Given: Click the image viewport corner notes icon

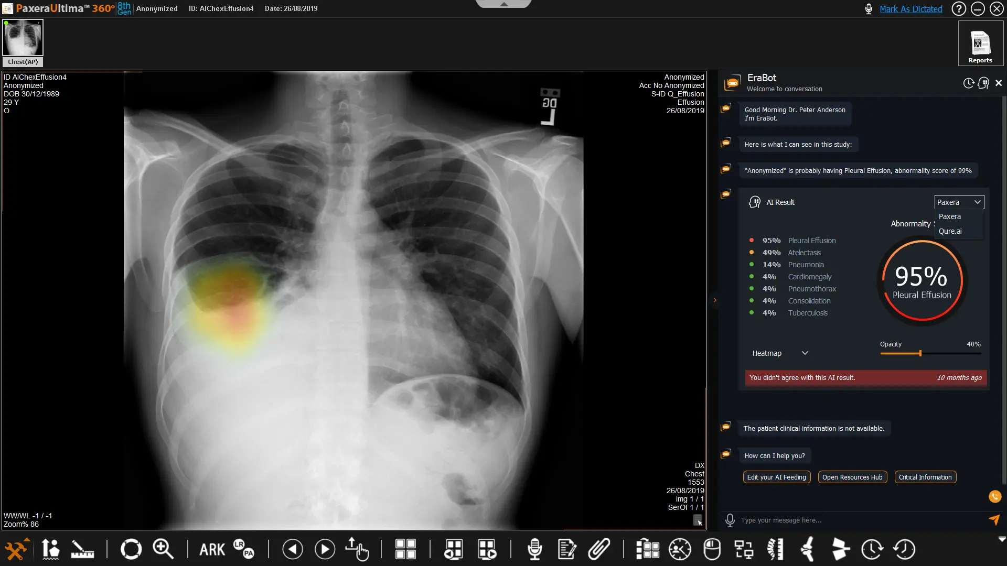Looking at the screenshot, I should point(698,520).
